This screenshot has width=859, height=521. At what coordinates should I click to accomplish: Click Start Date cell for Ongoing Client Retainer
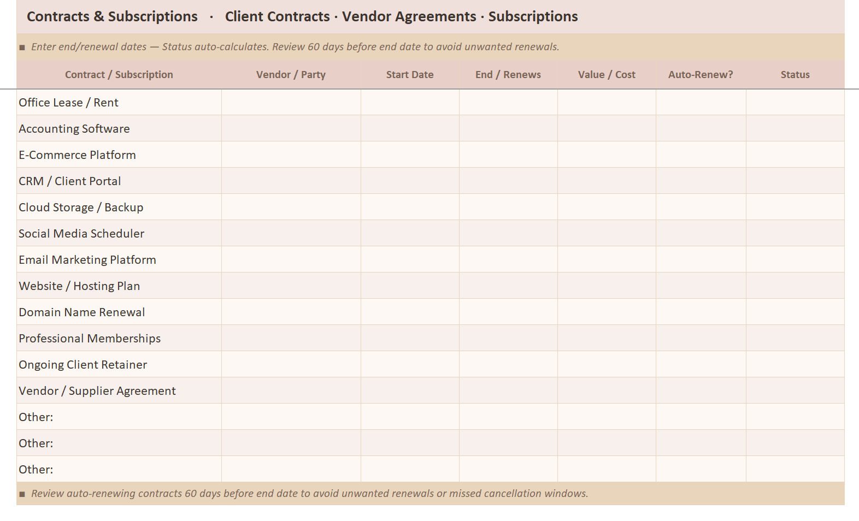click(x=410, y=364)
